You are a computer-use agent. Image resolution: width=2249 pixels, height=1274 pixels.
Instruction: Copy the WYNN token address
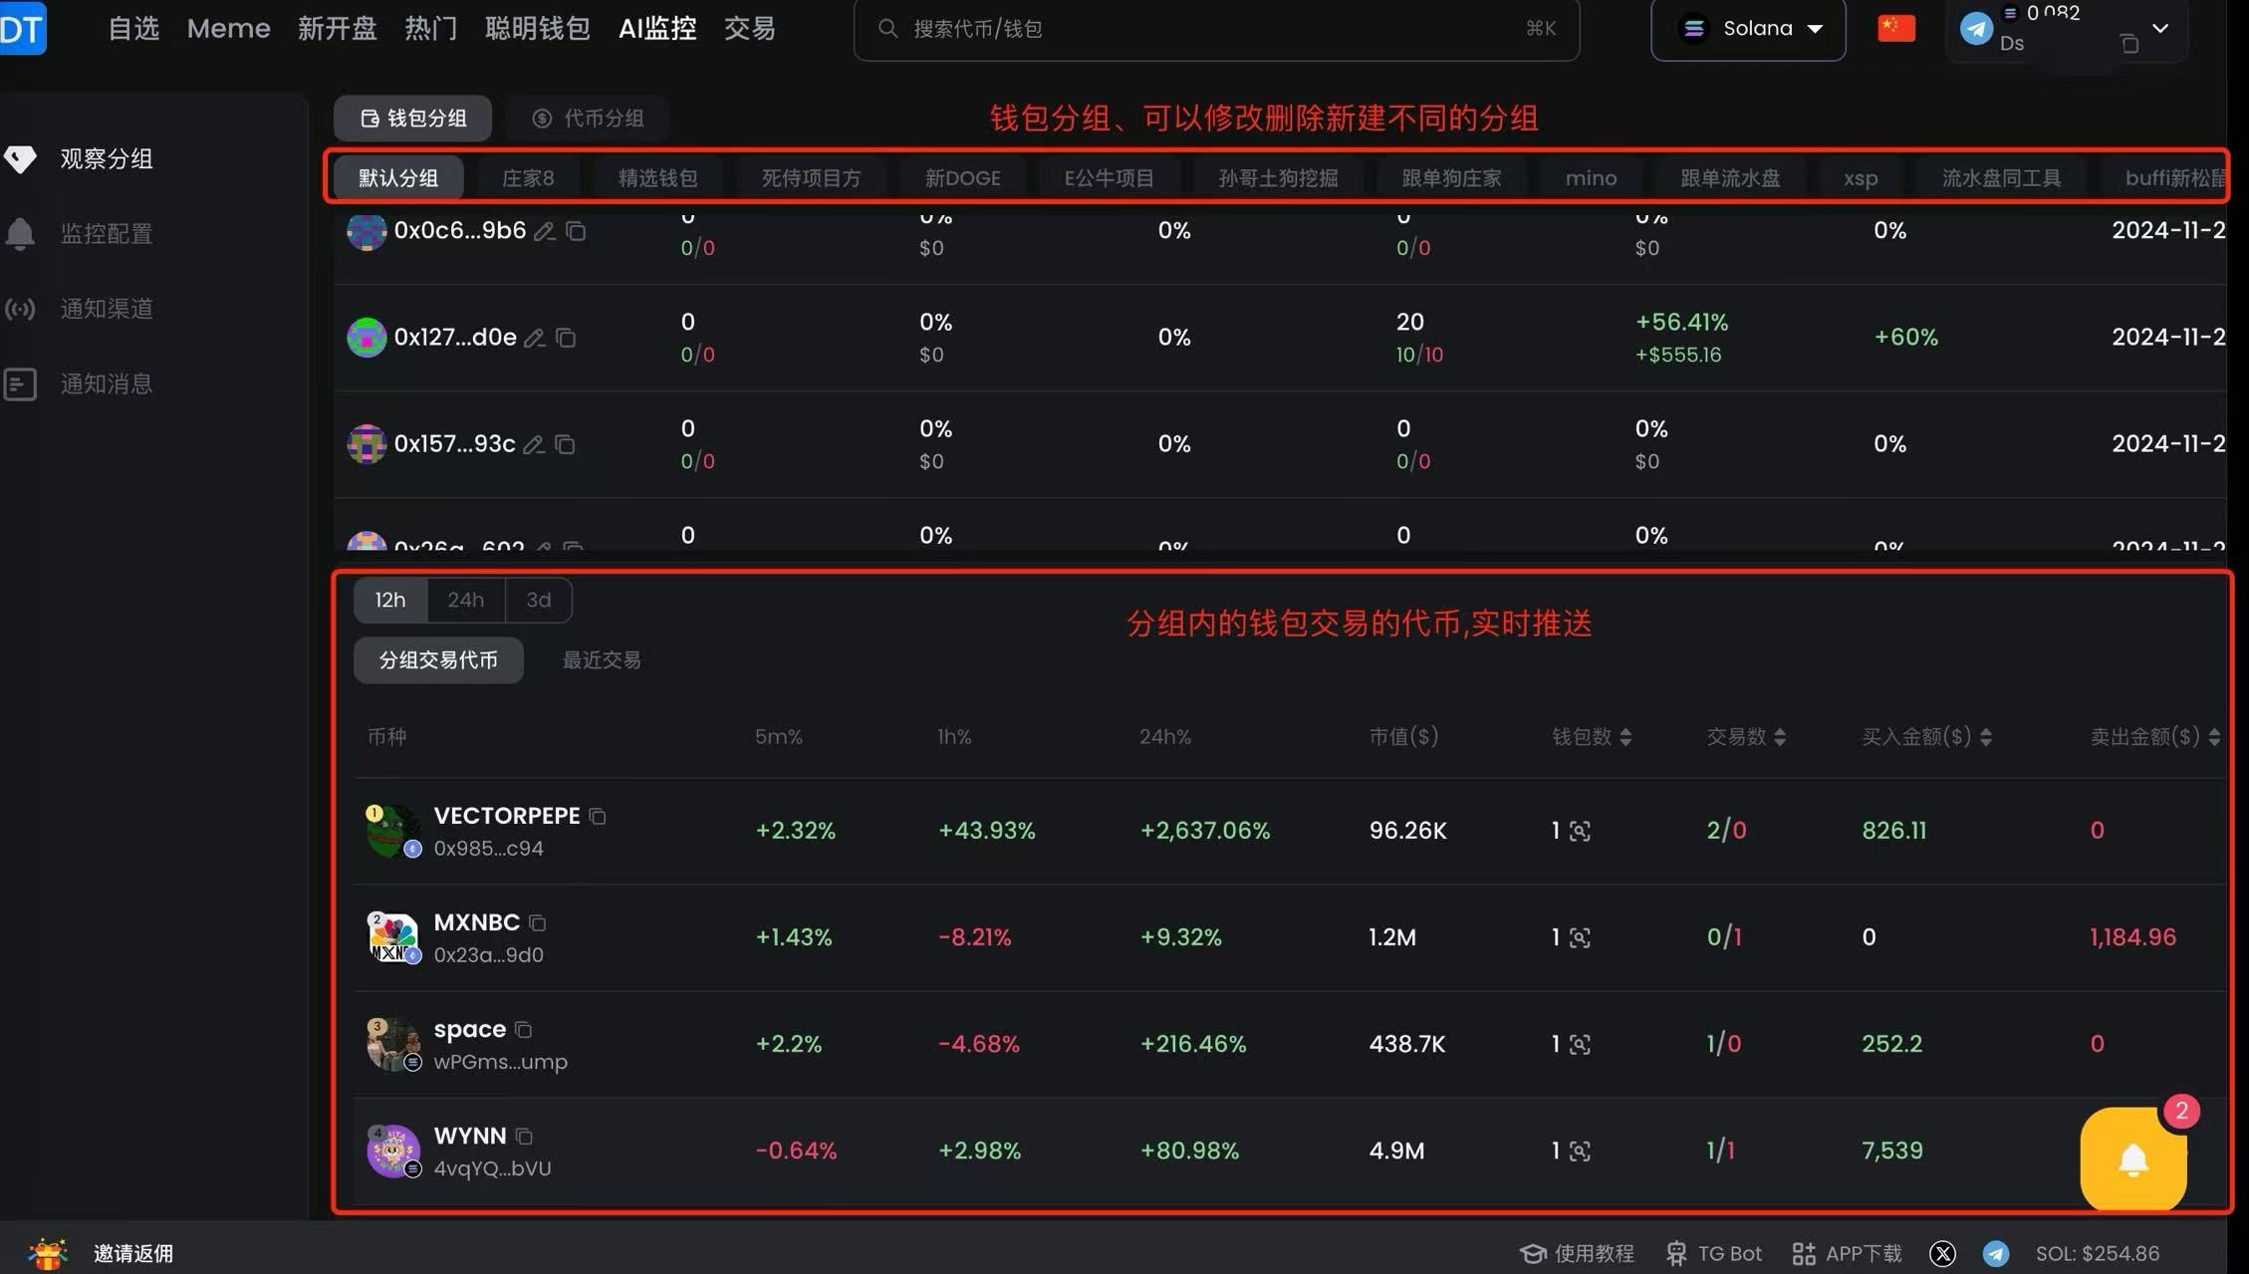tap(524, 1136)
